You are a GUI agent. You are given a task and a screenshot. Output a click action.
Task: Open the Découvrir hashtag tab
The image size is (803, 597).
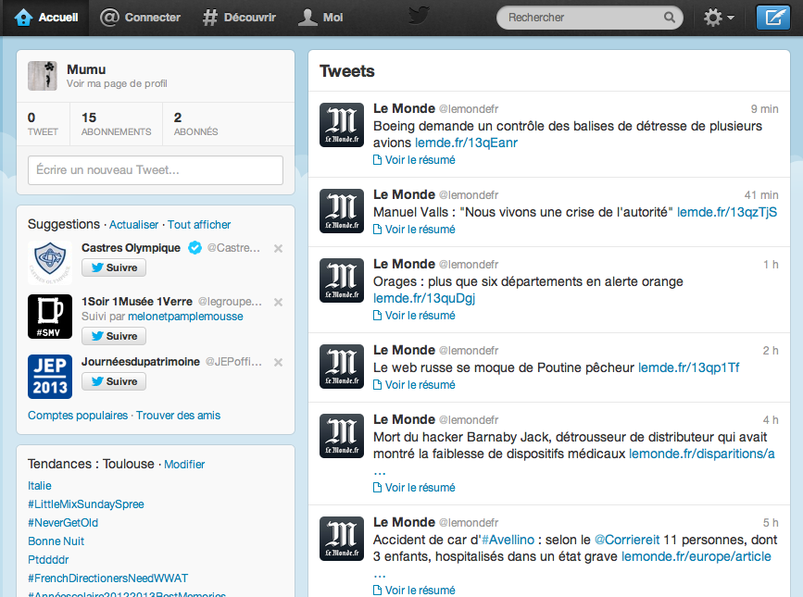click(x=239, y=18)
